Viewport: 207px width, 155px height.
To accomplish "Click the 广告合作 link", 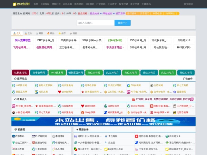I will coord(188,79).
